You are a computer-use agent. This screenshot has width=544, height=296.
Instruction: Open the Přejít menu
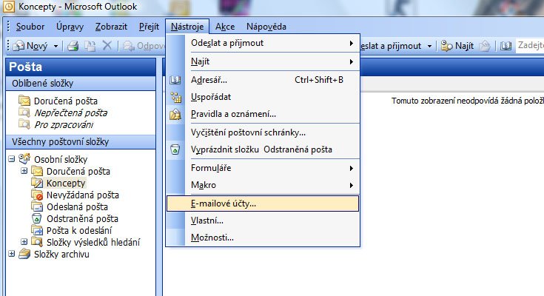click(x=149, y=27)
